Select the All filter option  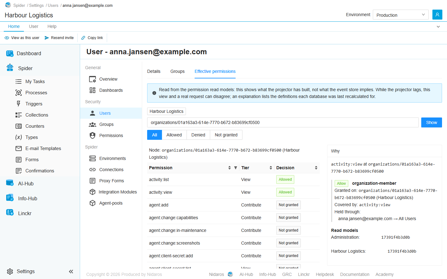155,135
